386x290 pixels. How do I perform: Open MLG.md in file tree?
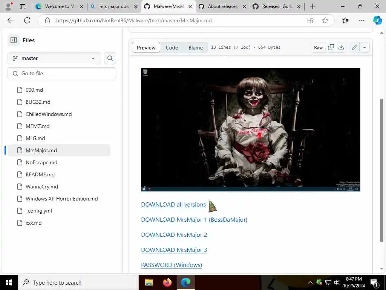[x=35, y=138]
